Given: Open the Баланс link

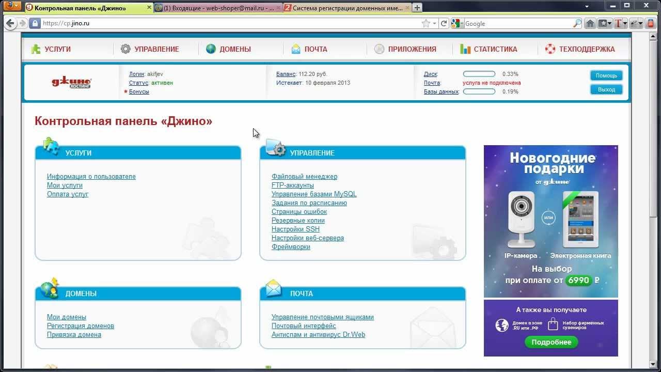Looking at the screenshot, I should [x=286, y=74].
